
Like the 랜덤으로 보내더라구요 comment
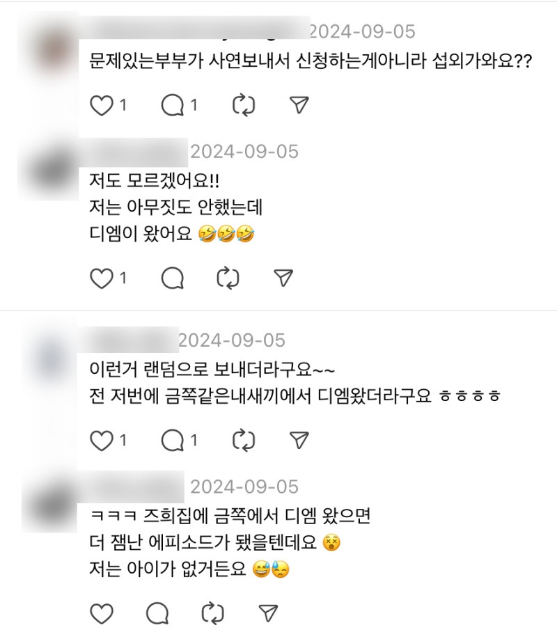pyautogui.click(x=102, y=440)
